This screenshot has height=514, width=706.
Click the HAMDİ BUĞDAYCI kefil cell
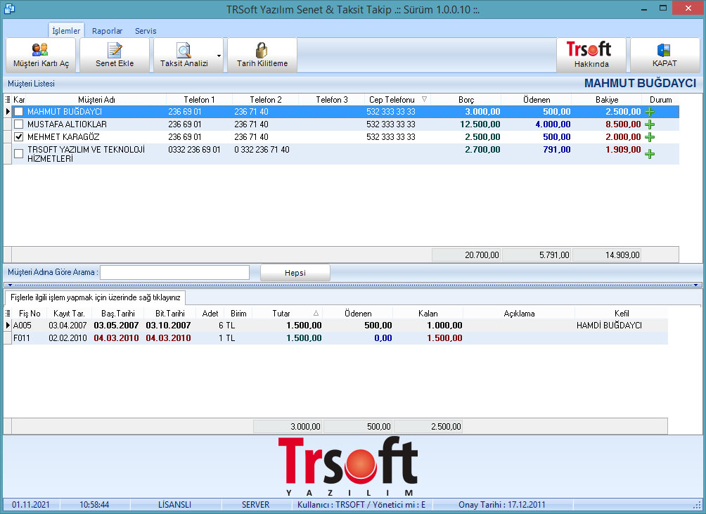click(x=609, y=326)
